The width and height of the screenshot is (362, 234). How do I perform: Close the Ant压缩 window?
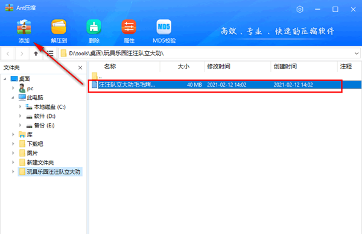[353, 10]
